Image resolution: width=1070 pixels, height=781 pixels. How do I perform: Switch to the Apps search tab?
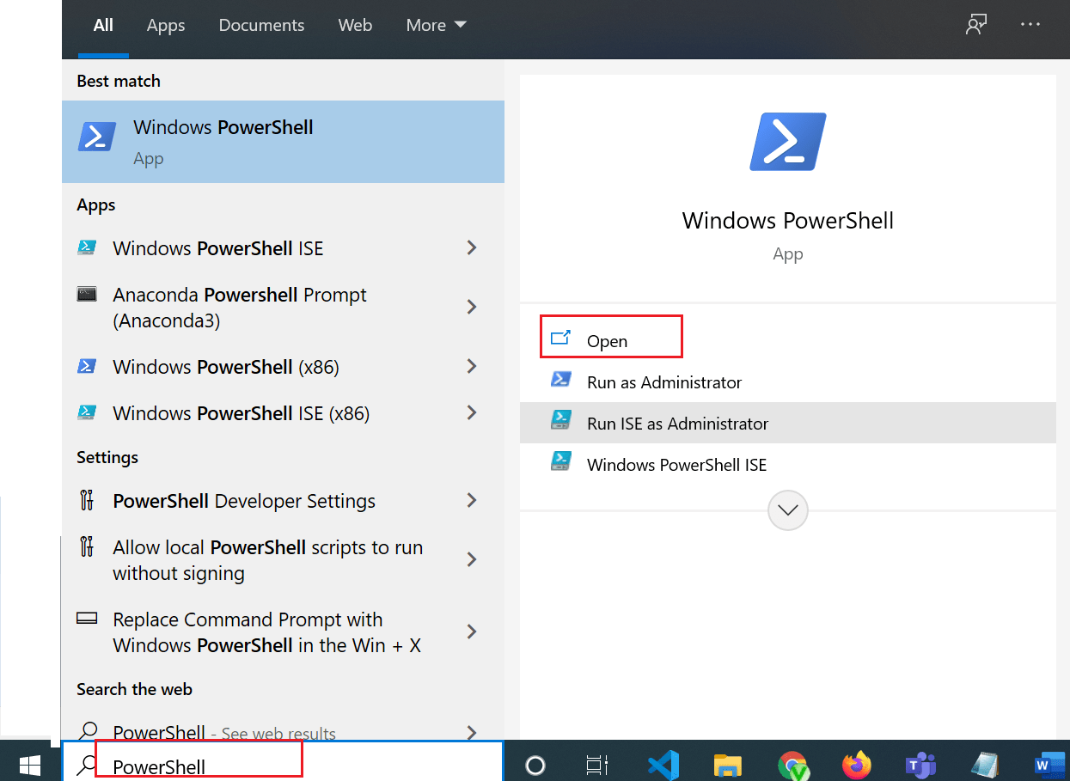tap(165, 25)
